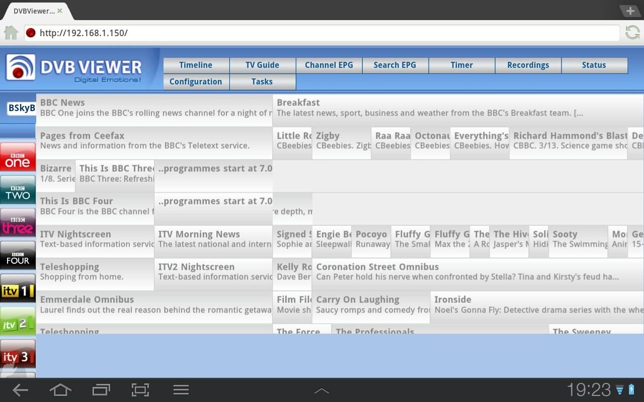The width and height of the screenshot is (644, 402).
Task: Select the ITV2 channel icon
Action: tap(18, 321)
